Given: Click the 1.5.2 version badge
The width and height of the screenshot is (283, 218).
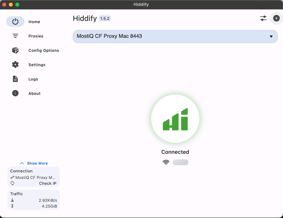Looking at the screenshot, I should point(105,18).
